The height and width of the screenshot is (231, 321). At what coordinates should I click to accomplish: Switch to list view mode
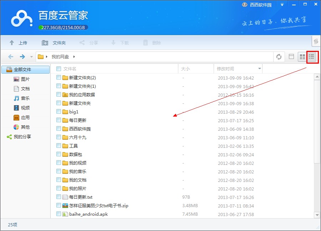tap(312, 57)
